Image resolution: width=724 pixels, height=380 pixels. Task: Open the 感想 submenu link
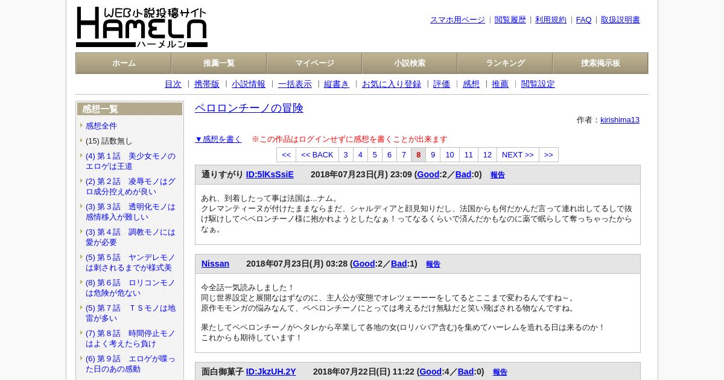tap(471, 84)
